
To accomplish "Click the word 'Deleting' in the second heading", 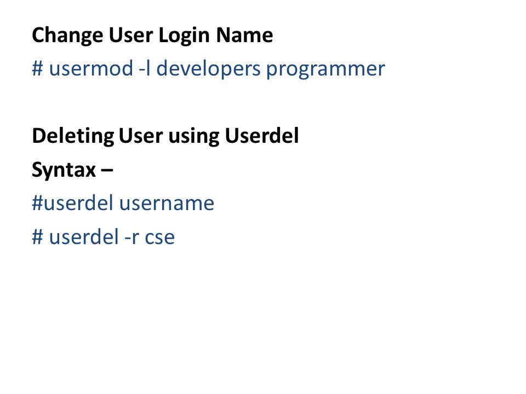I will click(x=73, y=136).
